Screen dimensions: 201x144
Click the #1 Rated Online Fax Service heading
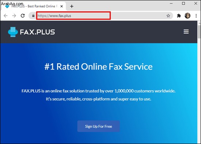(x=98, y=66)
